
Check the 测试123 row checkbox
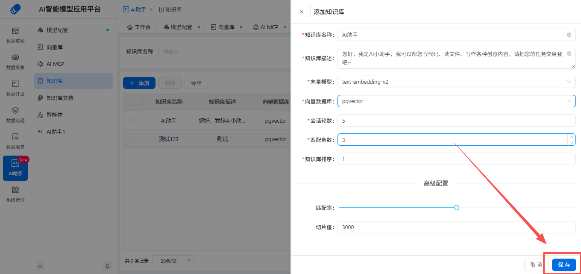132,139
